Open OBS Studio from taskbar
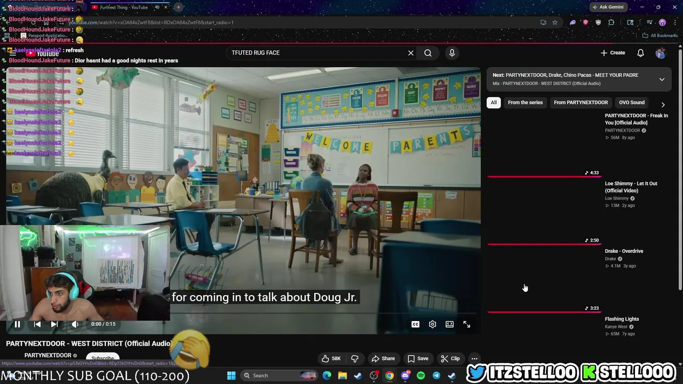This screenshot has height=384, width=683. click(x=374, y=375)
